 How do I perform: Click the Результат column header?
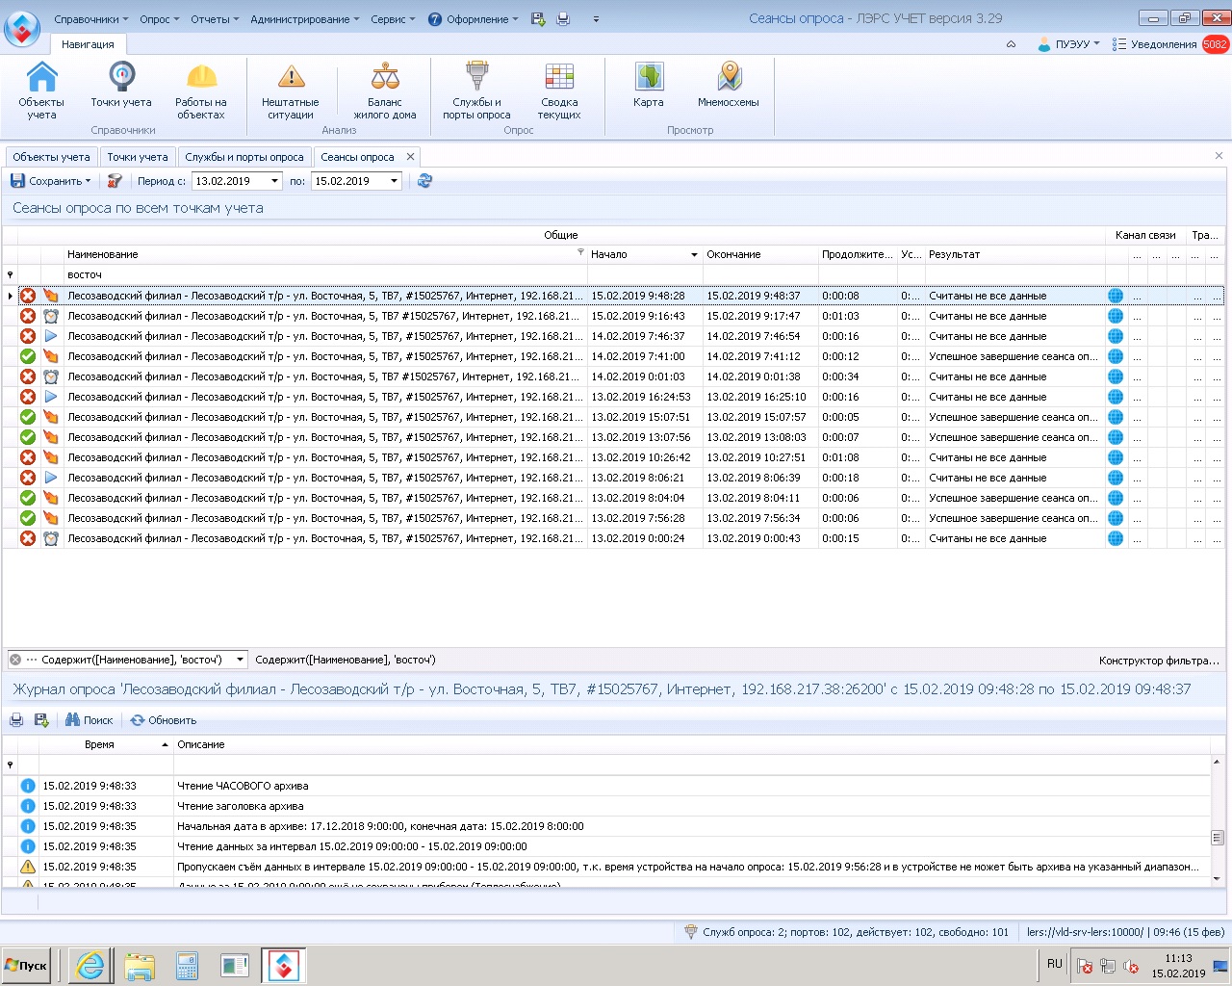pyautogui.click(x=1014, y=254)
